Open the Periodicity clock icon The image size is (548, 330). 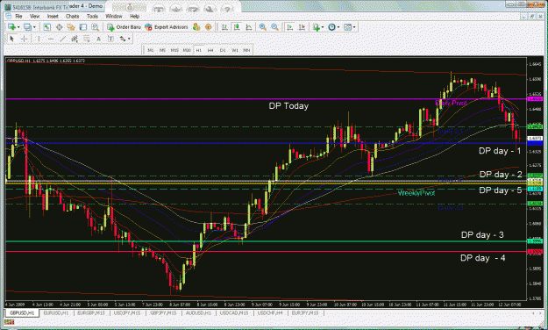click(331, 27)
